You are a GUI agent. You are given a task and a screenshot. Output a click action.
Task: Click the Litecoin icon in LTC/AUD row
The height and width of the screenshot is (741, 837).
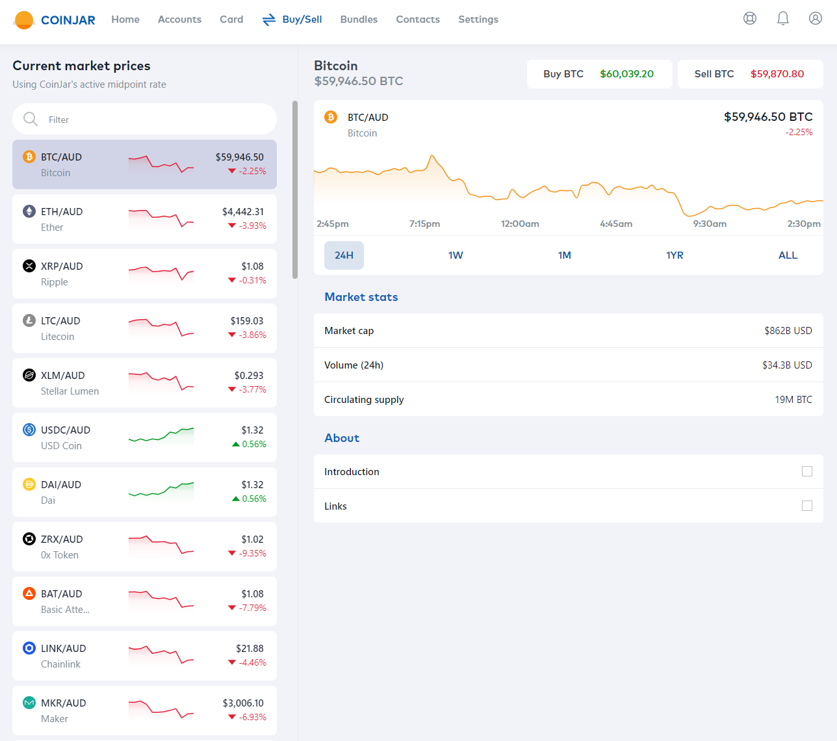click(29, 320)
